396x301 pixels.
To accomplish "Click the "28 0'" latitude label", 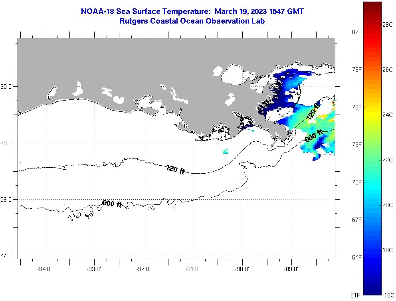I will (6, 200).
